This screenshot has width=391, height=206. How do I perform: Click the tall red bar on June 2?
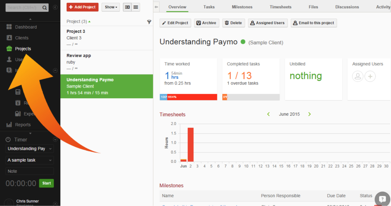(191, 145)
